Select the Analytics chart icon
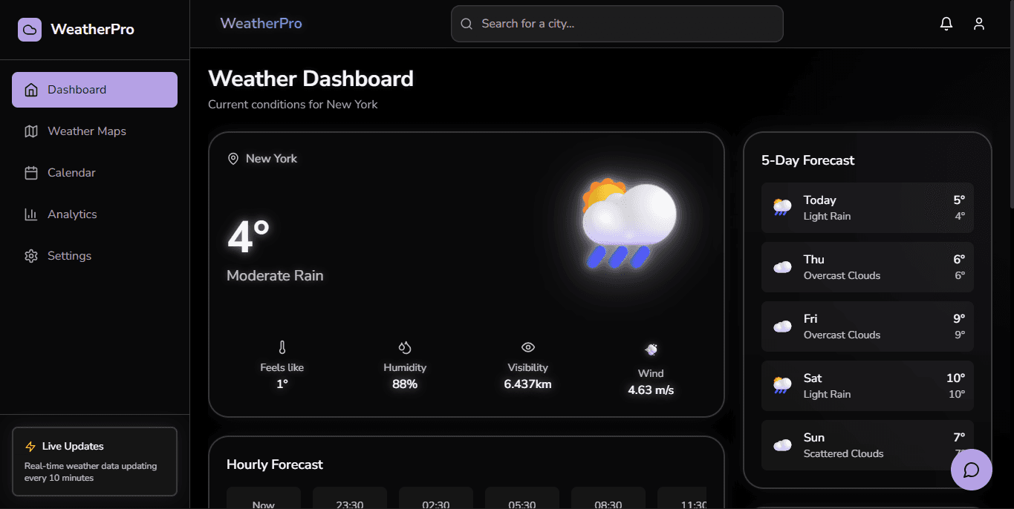 [30, 214]
